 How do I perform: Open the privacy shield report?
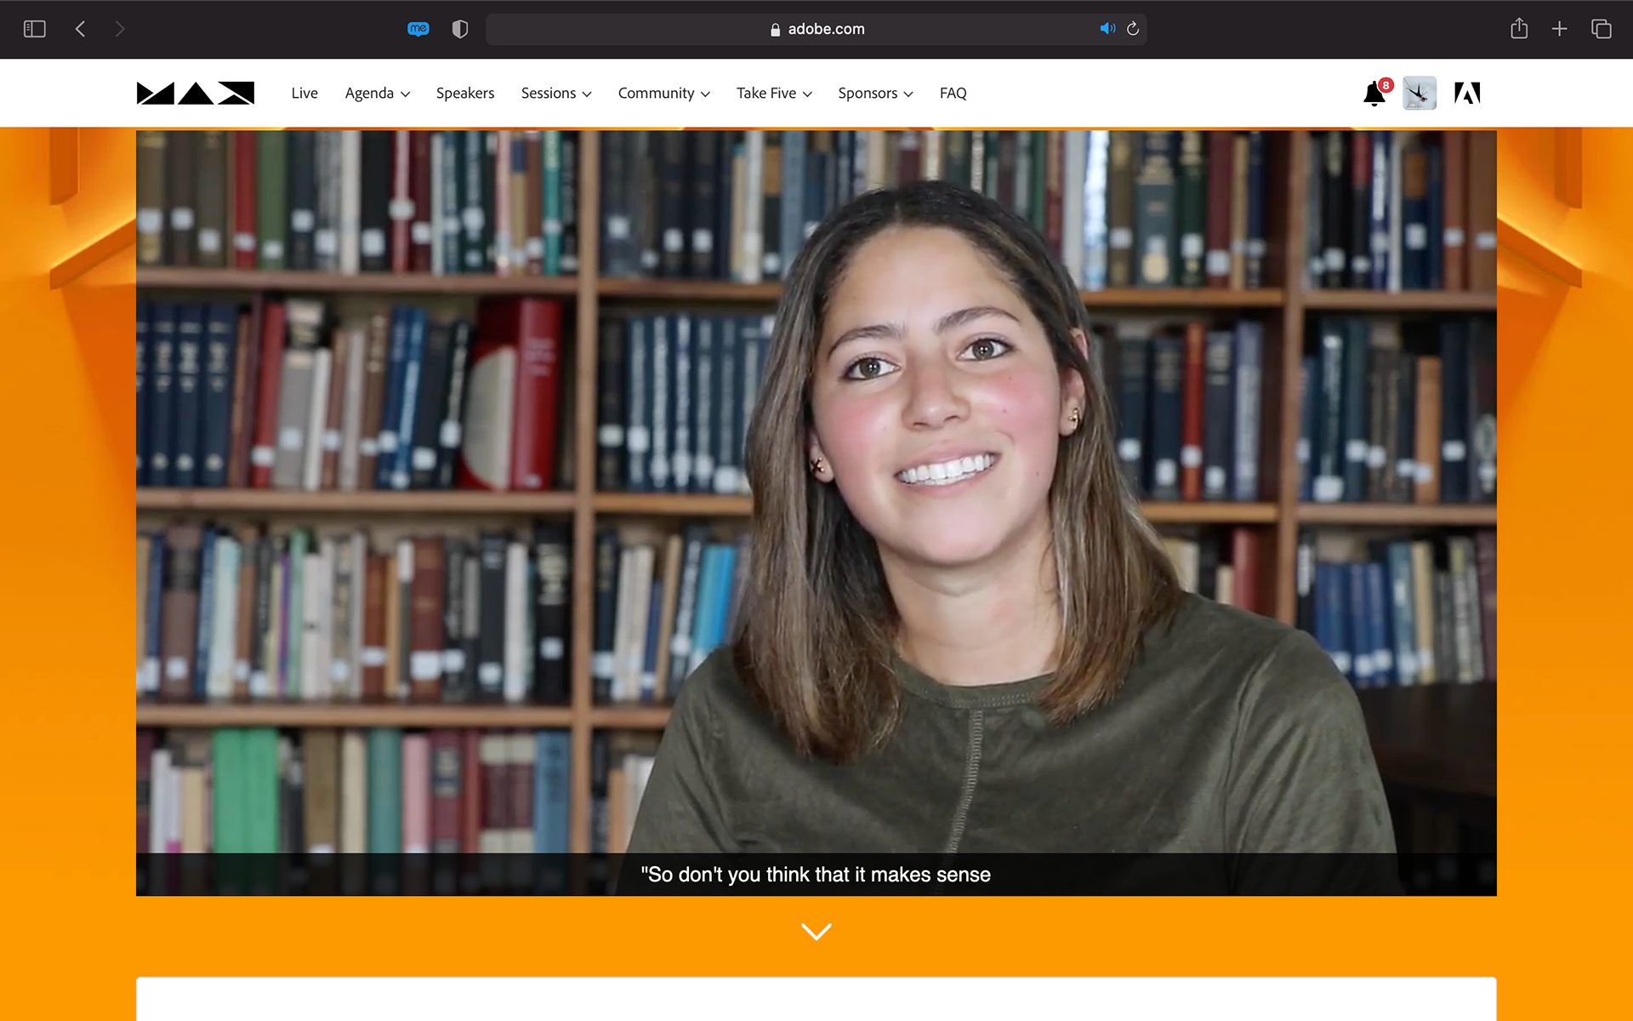point(460,29)
